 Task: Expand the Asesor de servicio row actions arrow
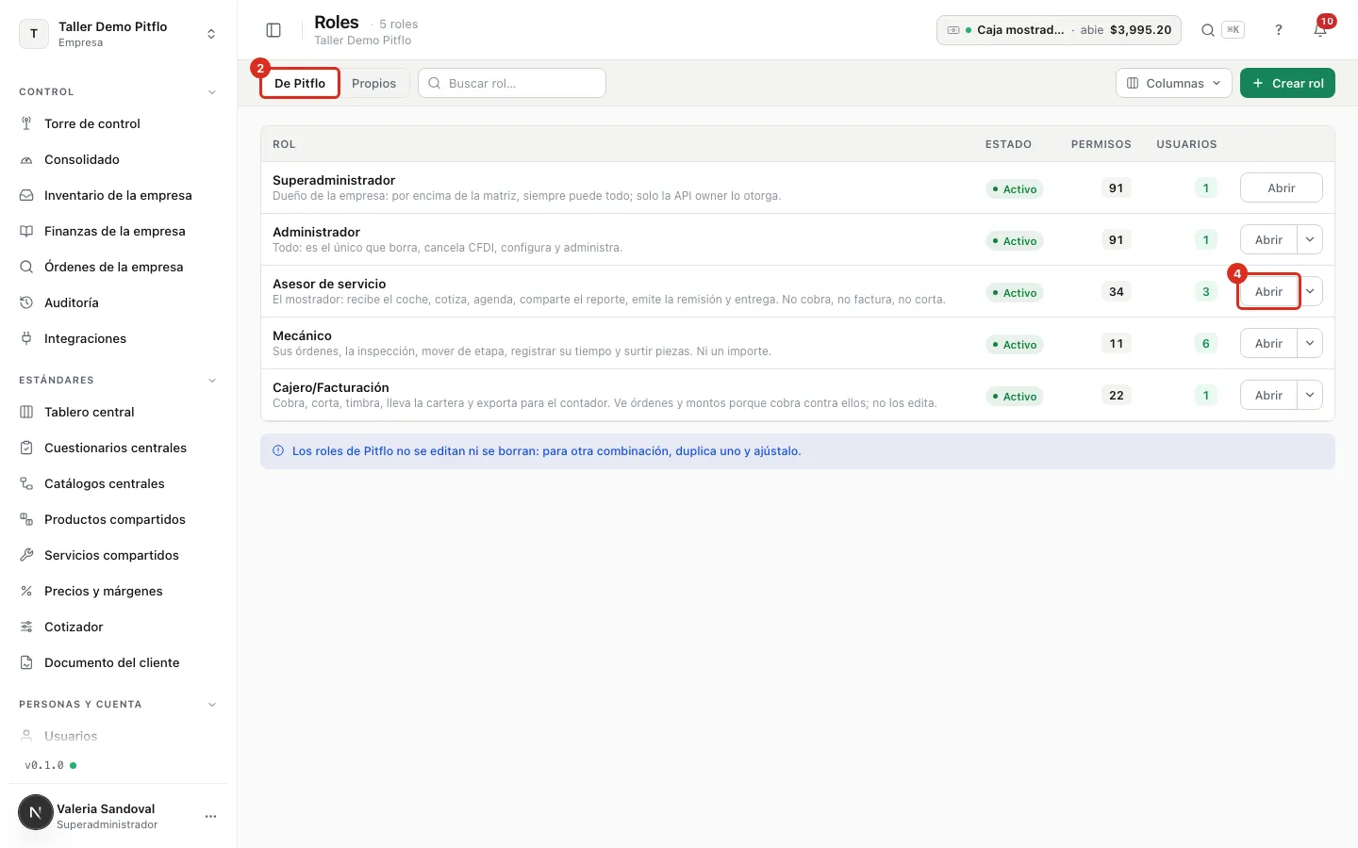click(1310, 291)
